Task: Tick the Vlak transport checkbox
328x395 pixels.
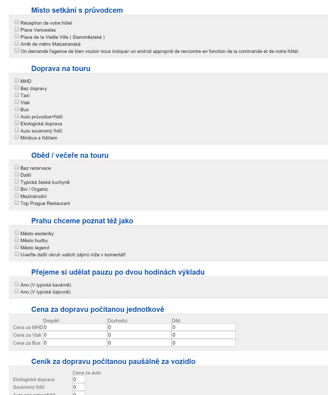Action: point(17,102)
